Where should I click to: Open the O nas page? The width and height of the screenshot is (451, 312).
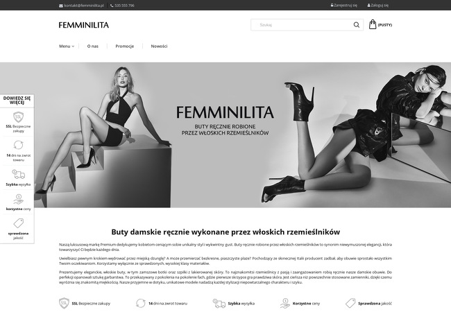(92, 46)
